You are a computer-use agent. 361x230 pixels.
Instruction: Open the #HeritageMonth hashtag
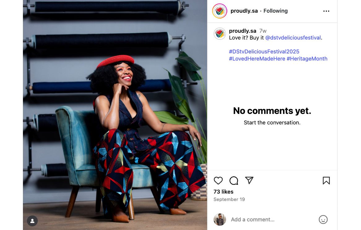tap(307, 59)
